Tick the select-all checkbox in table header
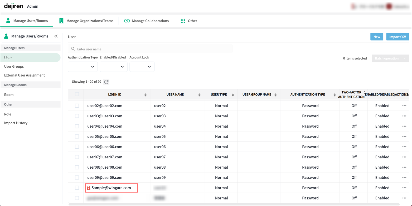Image resolution: width=412 pixels, height=206 pixels. coord(77,94)
